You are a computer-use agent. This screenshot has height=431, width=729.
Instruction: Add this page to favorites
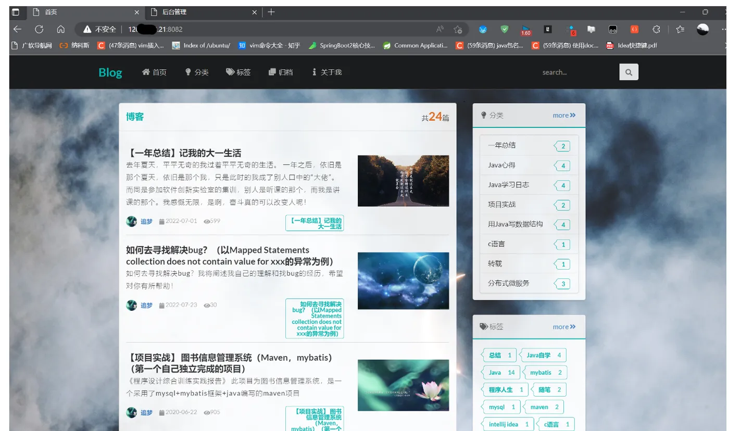click(458, 29)
